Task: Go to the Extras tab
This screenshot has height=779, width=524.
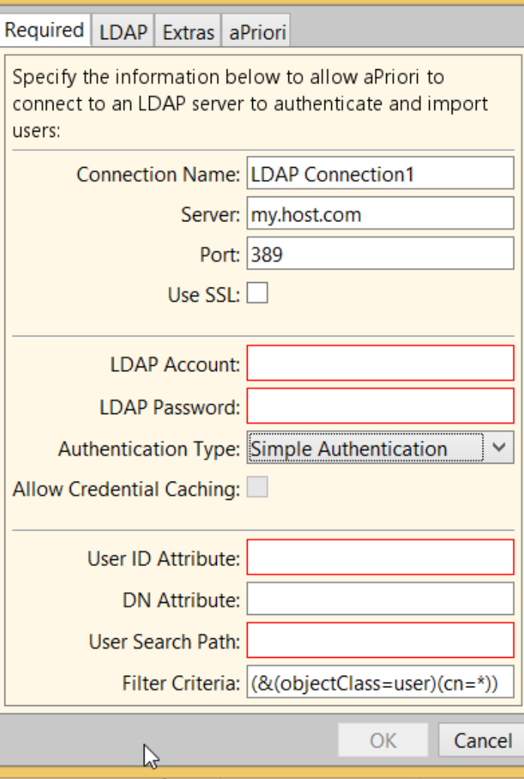Action: [x=188, y=33]
